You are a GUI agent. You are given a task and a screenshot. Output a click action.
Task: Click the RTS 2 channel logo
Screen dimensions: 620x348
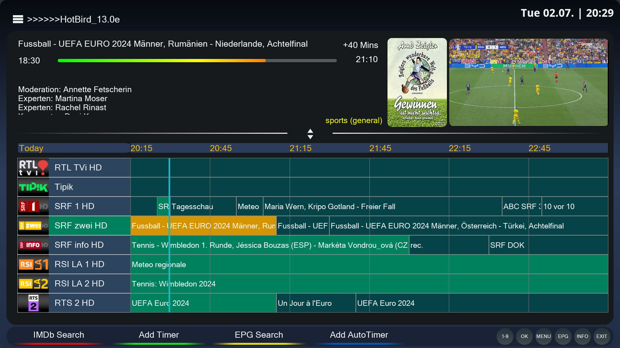pyautogui.click(x=33, y=303)
